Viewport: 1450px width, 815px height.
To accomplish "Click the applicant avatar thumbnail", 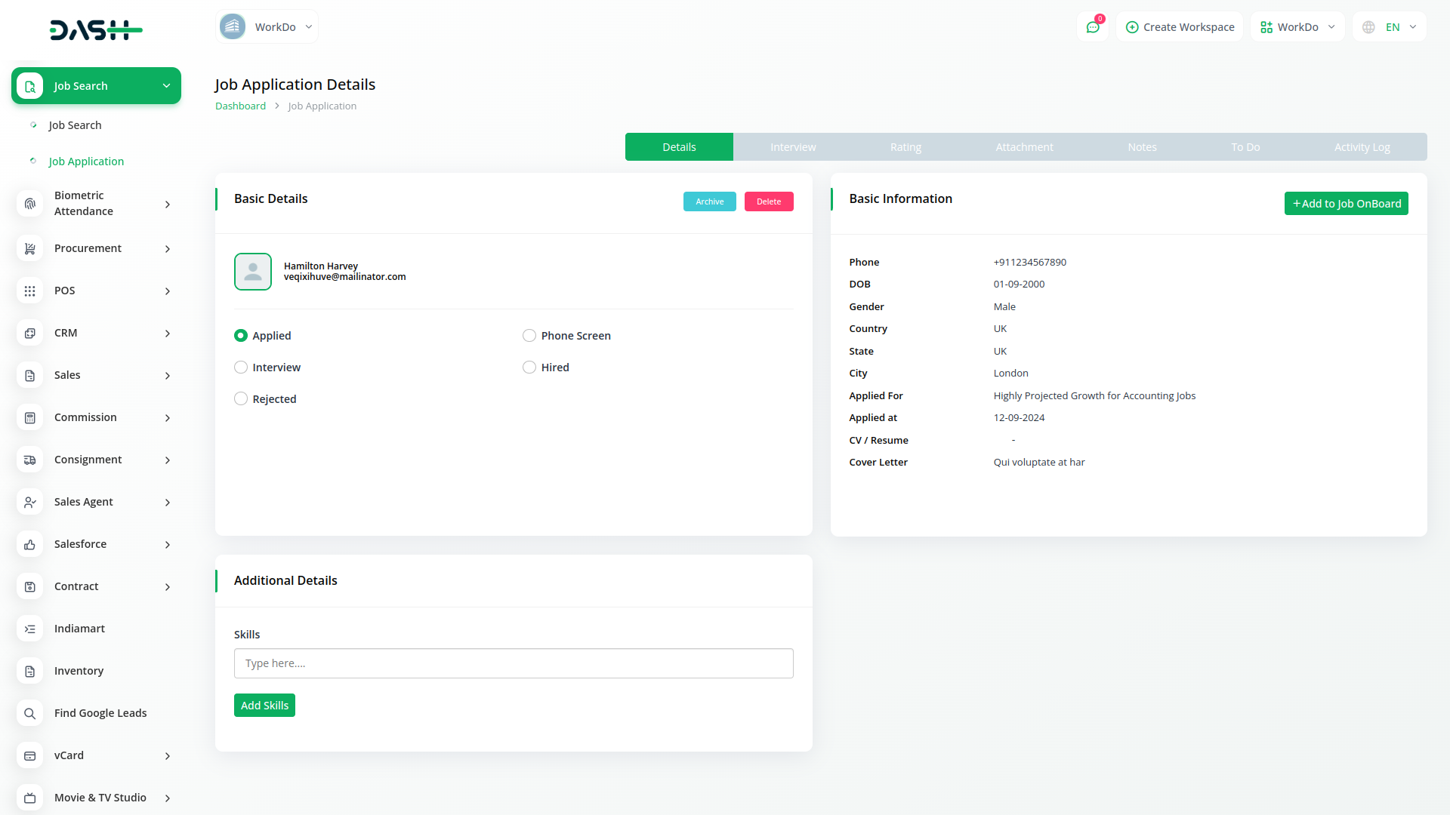I will 253,272.
